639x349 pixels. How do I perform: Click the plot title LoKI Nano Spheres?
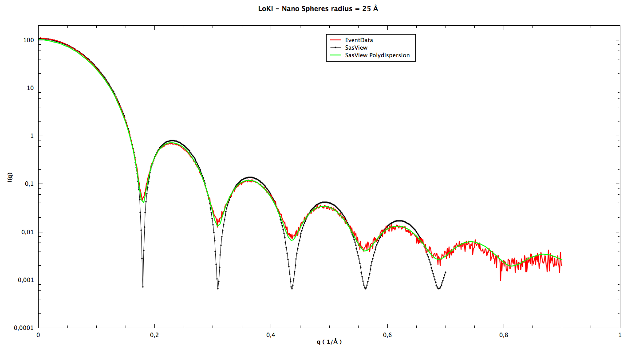click(318, 8)
